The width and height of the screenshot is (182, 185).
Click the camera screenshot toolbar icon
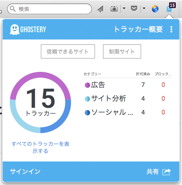(x=114, y=9)
